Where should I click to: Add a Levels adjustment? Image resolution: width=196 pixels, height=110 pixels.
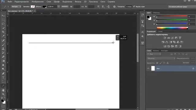pos(169,38)
